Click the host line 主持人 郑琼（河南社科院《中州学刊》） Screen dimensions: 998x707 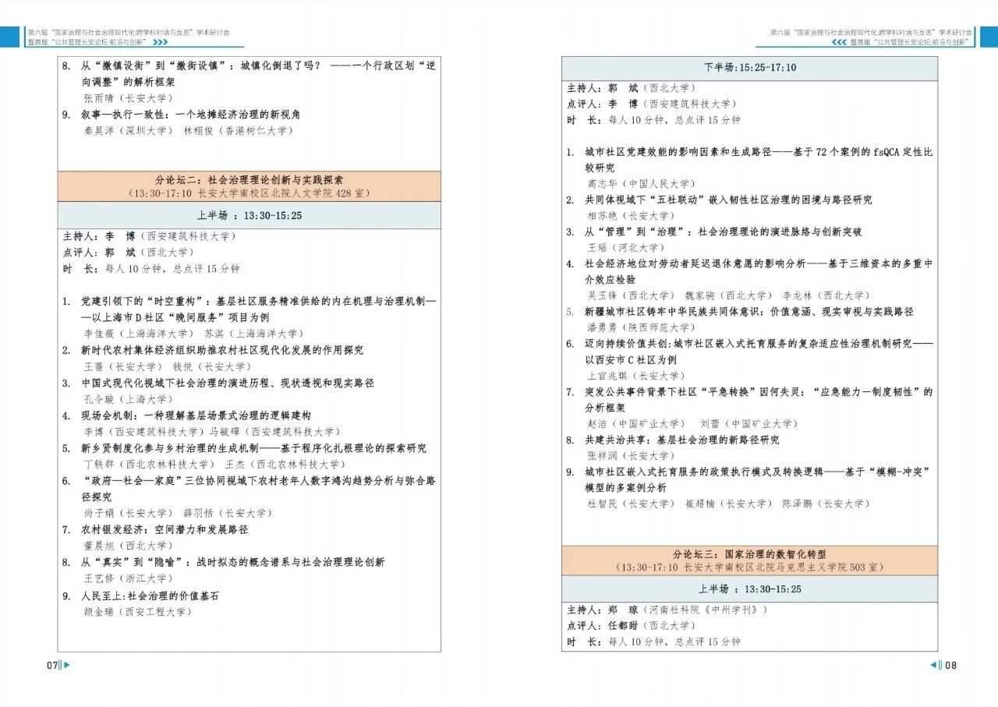667,610
